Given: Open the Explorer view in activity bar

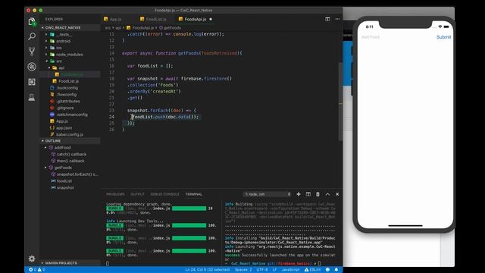Looking at the screenshot, I should (x=32, y=22).
